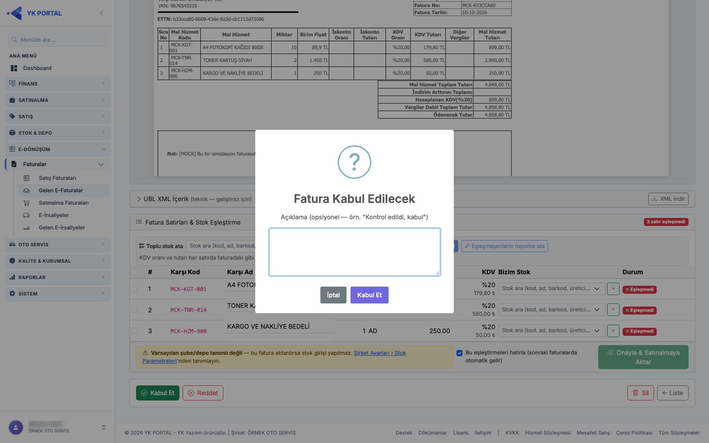Screen dimensions: 709x443
Task: Cancel the dialog with the İptal button
Action: click(333, 295)
